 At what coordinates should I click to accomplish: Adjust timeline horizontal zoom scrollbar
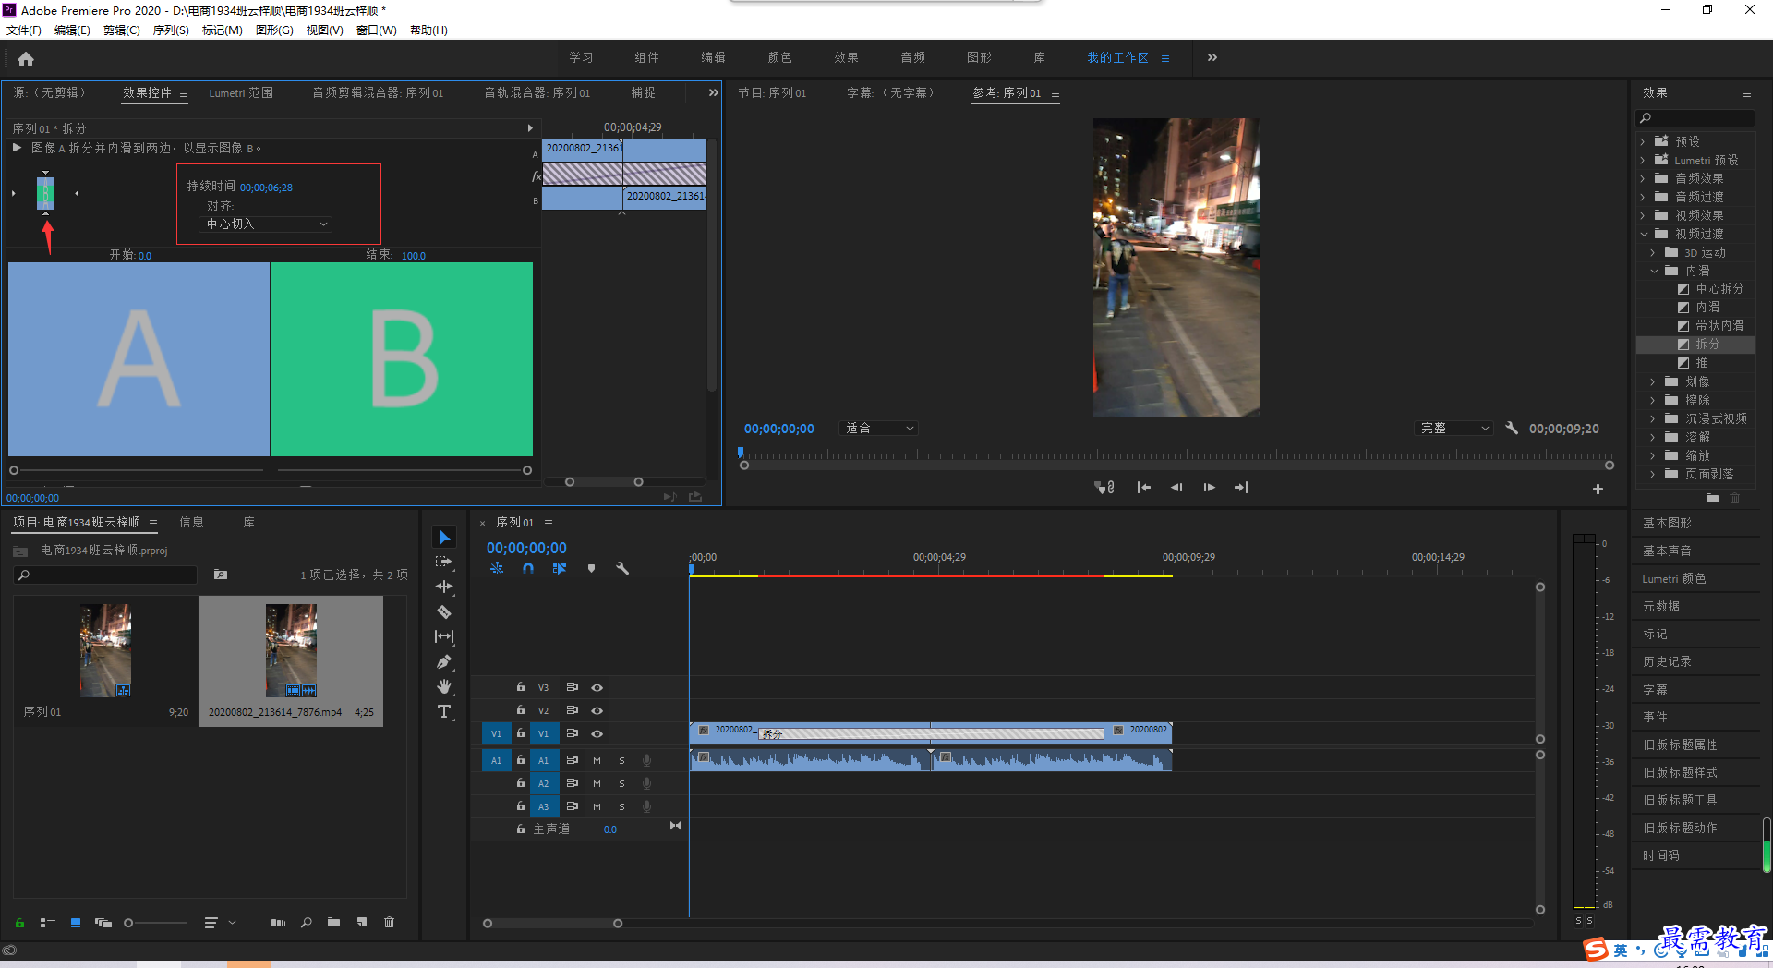coord(552,924)
